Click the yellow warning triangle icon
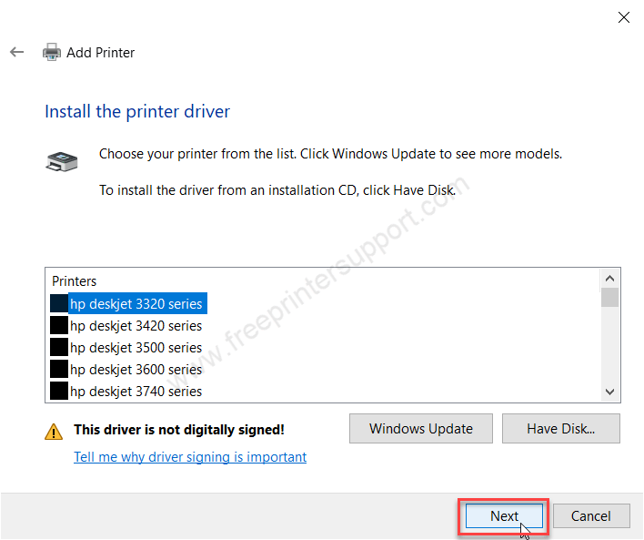 click(x=54, y=432)
